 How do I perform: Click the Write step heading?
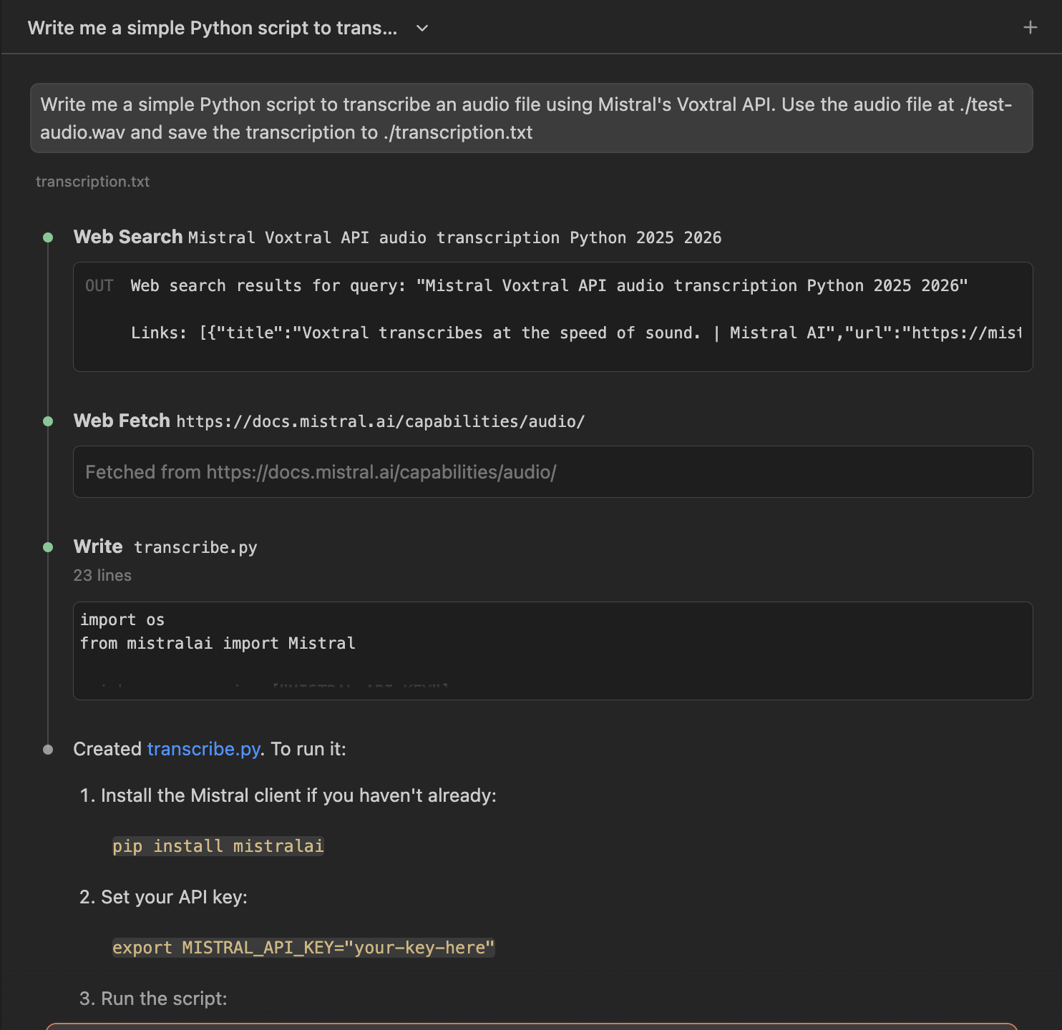tap(97, 546)
